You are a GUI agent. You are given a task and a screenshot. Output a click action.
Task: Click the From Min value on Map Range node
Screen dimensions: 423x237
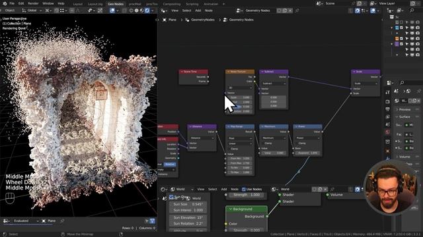pyautogui.click(x=240, y=159)
